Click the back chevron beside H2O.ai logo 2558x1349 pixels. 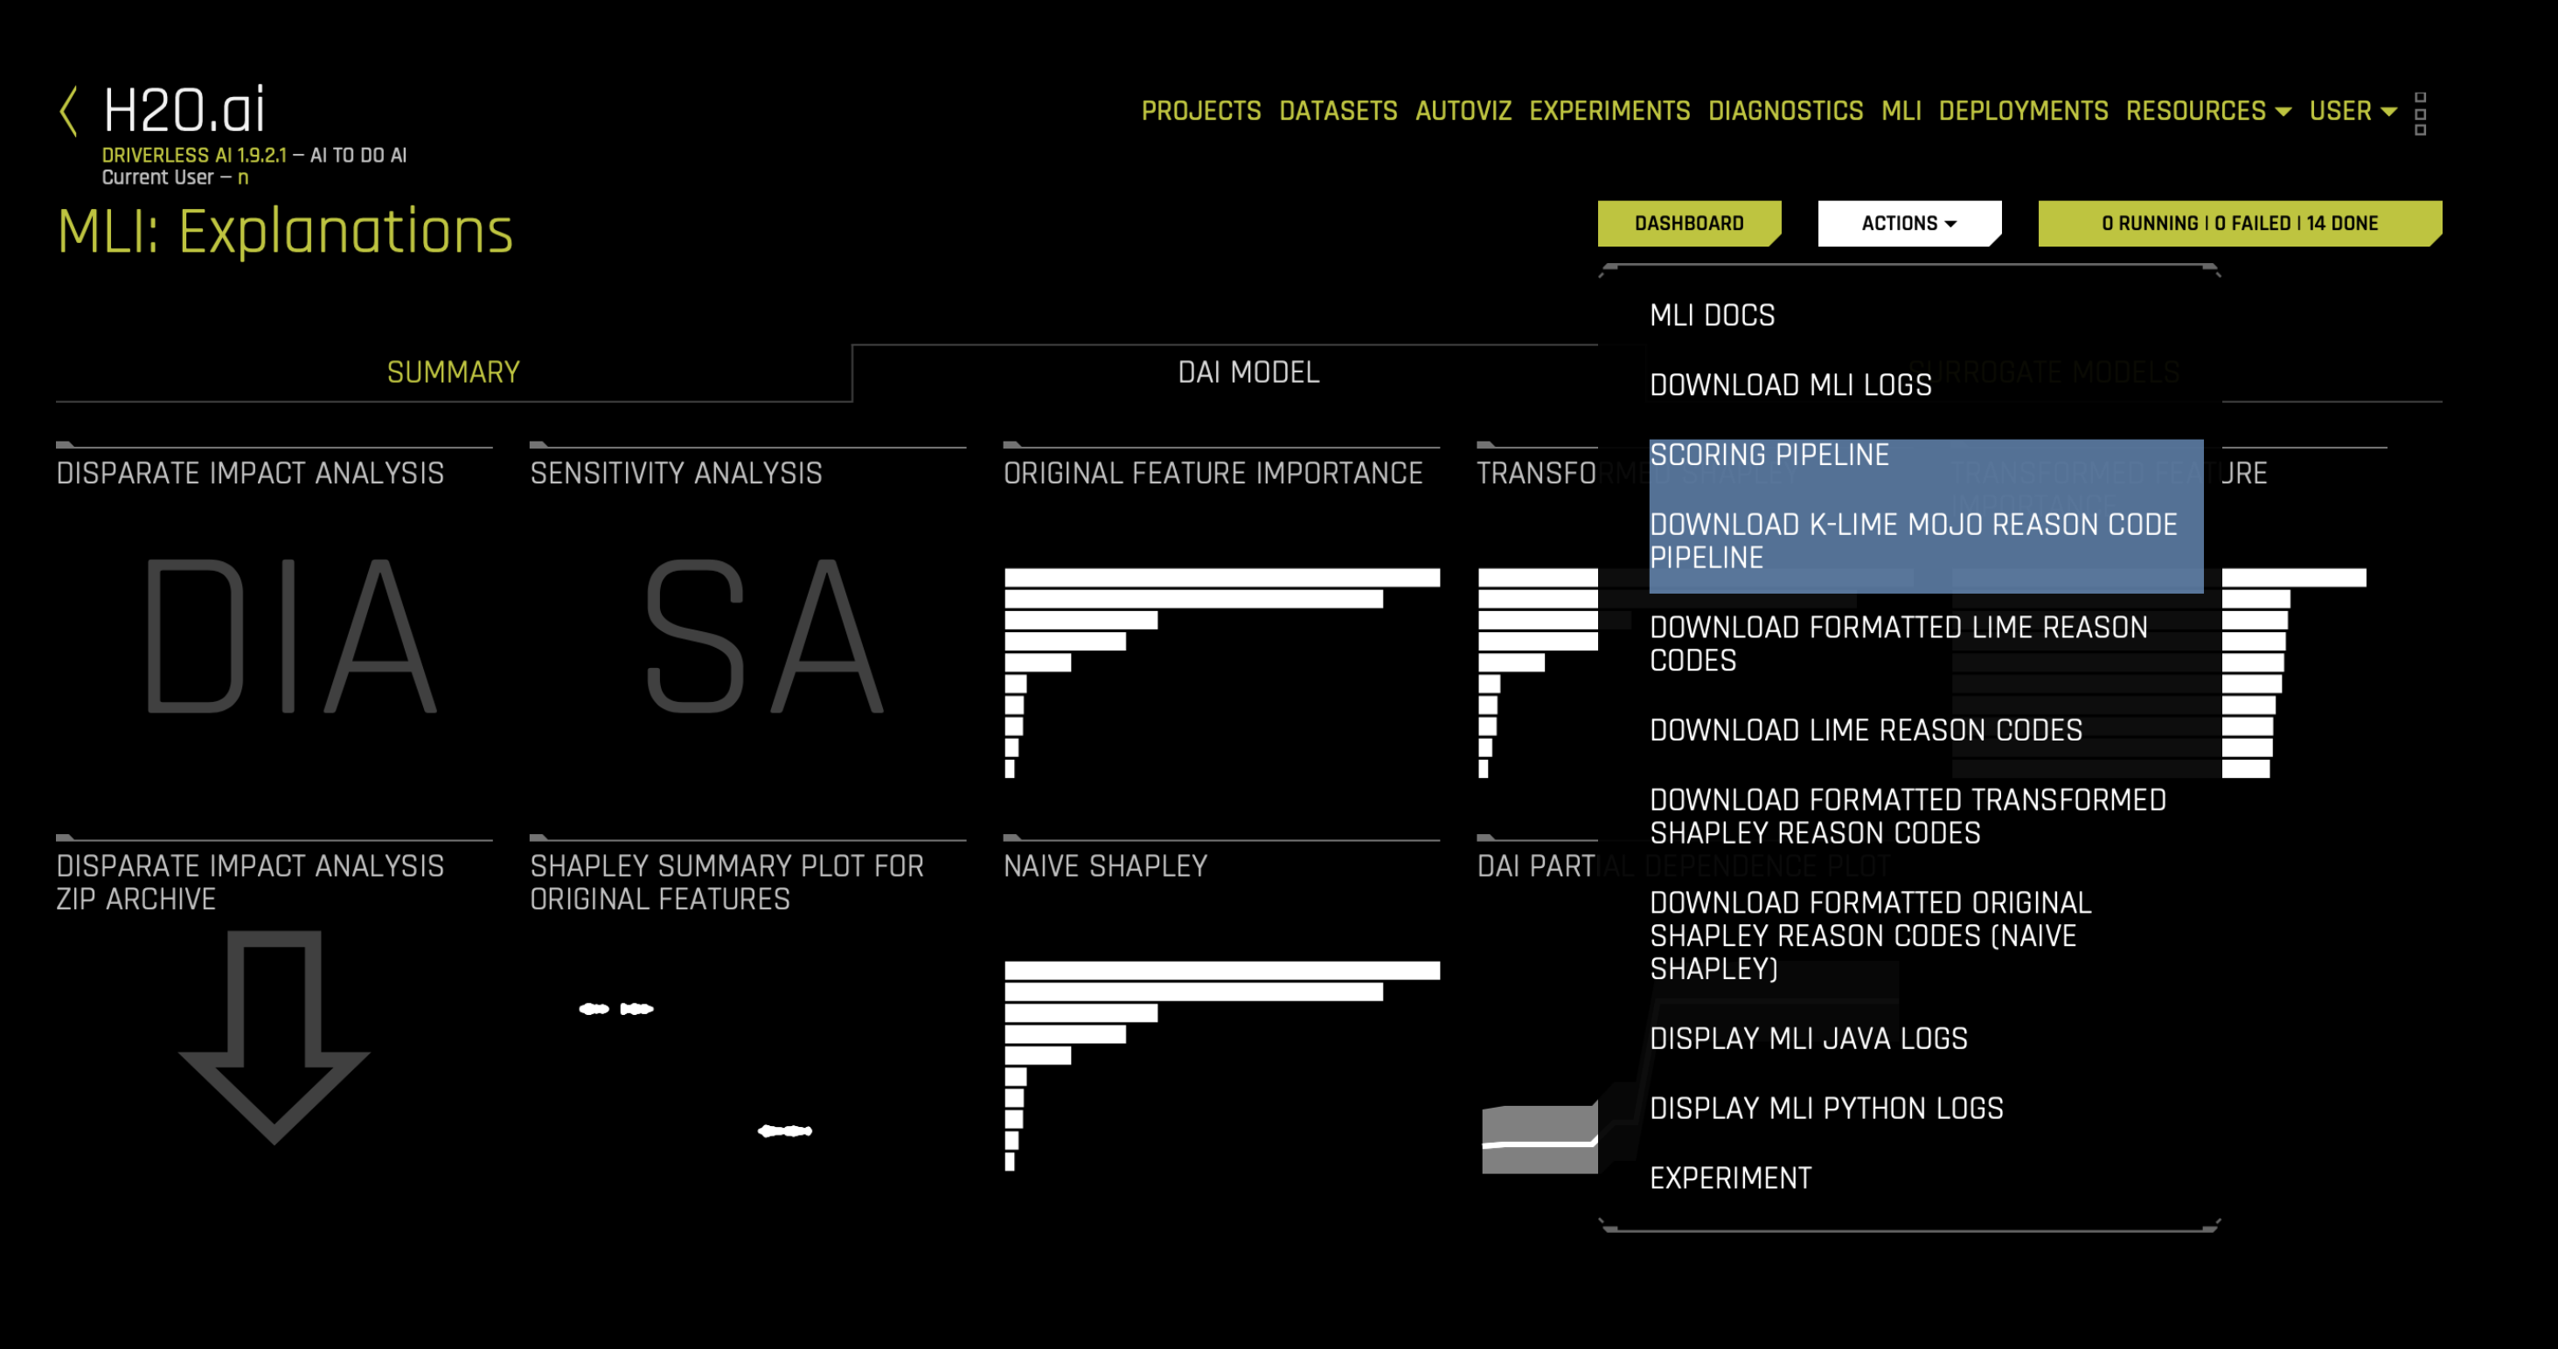(68, 110)
